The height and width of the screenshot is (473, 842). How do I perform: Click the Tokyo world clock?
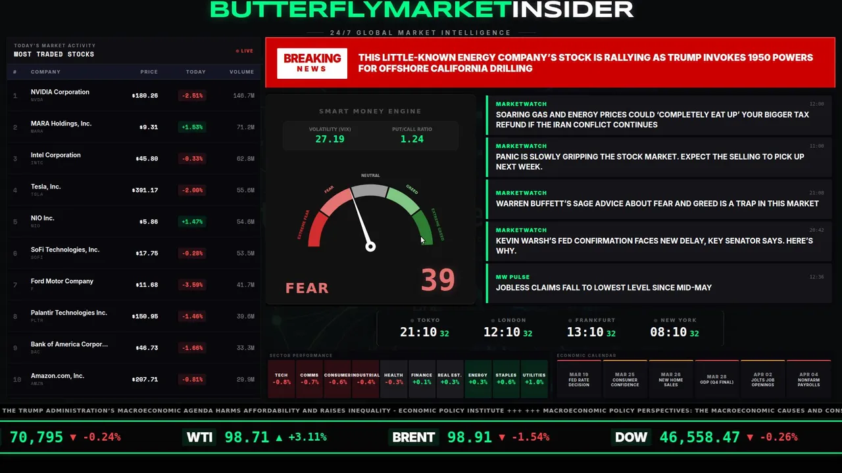click(424, 328)
